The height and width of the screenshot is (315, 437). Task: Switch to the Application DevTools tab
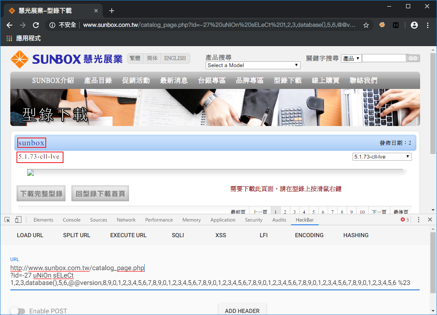[223, 220]
